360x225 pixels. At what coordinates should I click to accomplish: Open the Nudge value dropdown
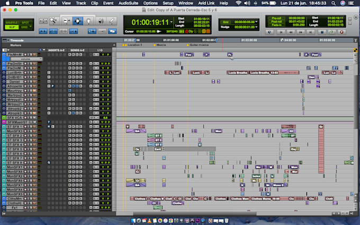(256, 27)
